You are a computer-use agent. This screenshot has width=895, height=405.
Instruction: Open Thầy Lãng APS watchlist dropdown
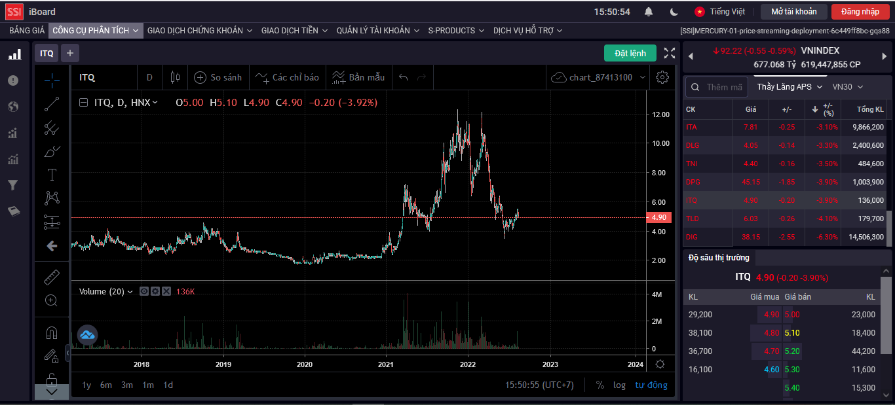point(789,87)
